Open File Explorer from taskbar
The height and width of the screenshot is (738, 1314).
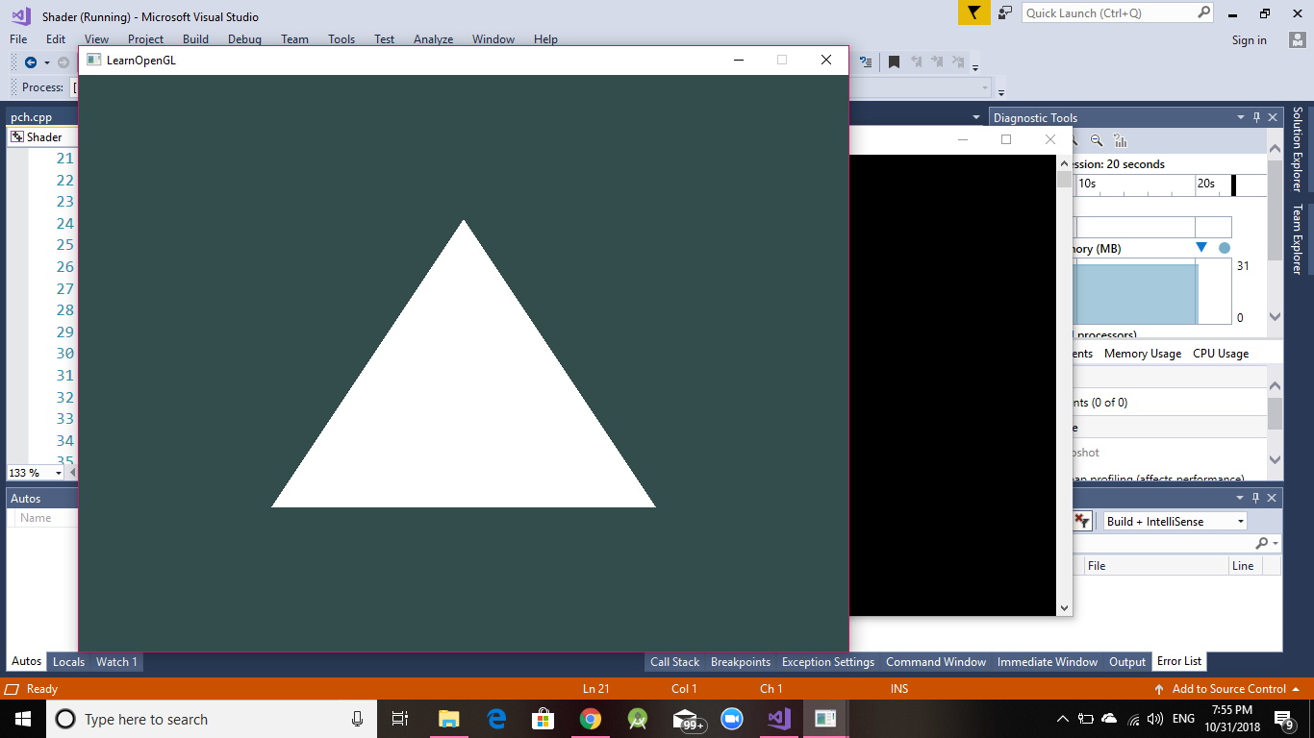(x=448, y=719)
